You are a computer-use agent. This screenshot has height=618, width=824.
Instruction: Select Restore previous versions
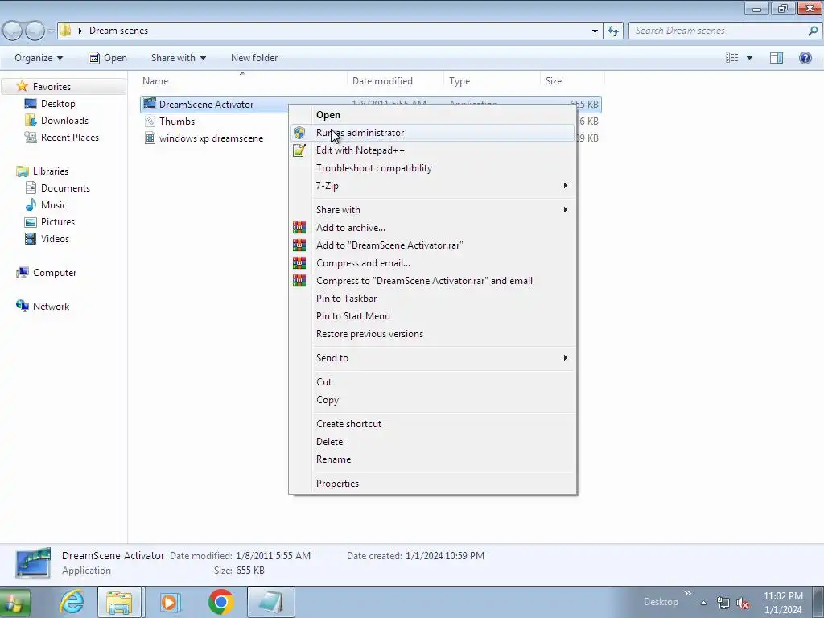pos(369,334)
